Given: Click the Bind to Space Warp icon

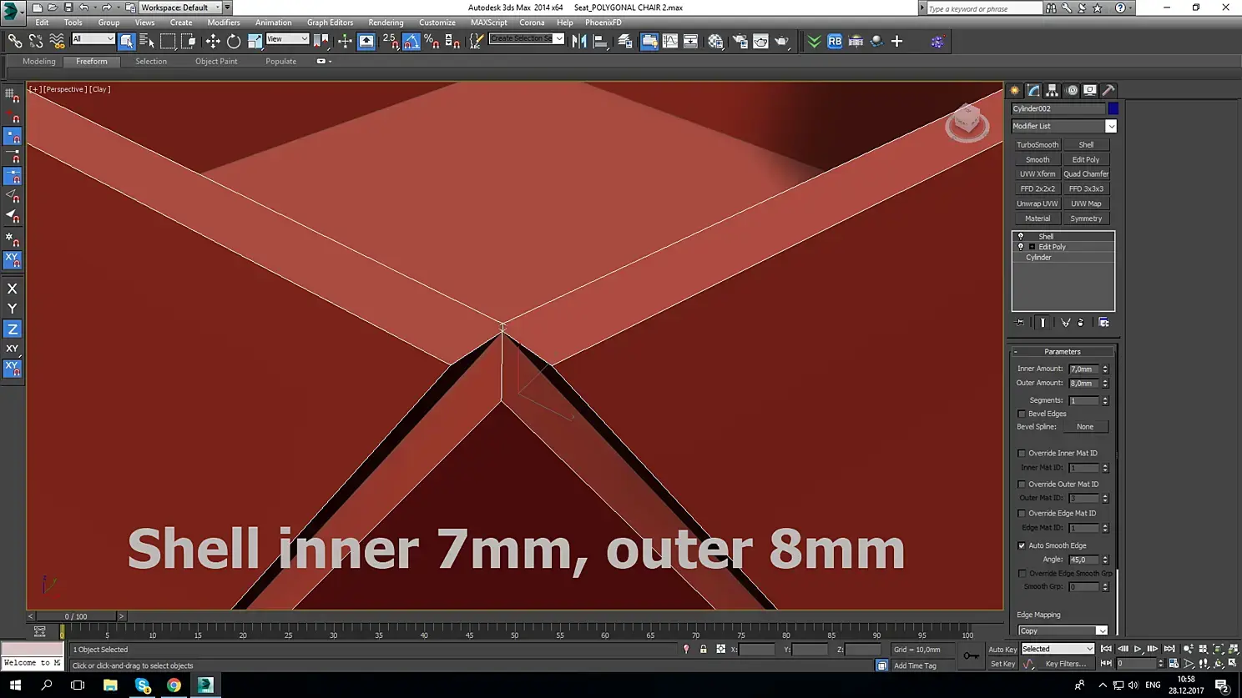Looking at the screenshot, I should 57,41.
